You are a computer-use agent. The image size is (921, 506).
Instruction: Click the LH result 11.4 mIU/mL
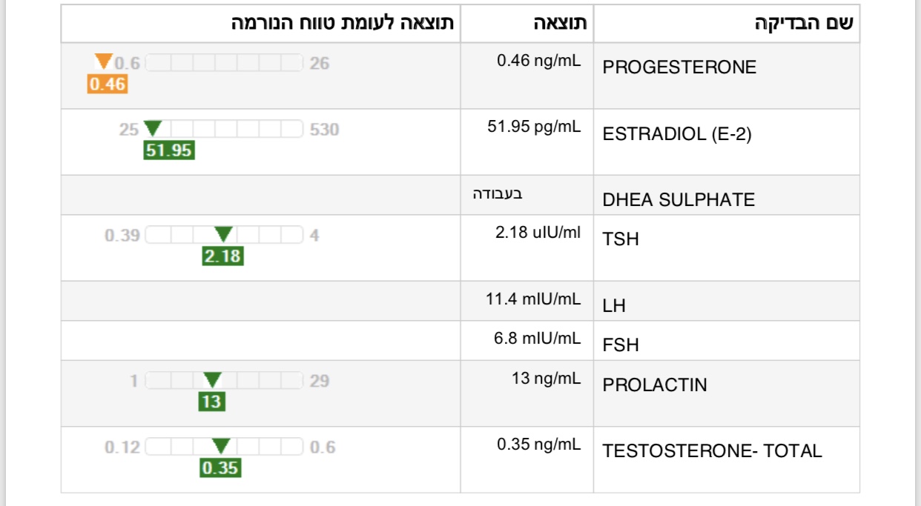coord(533,299)
